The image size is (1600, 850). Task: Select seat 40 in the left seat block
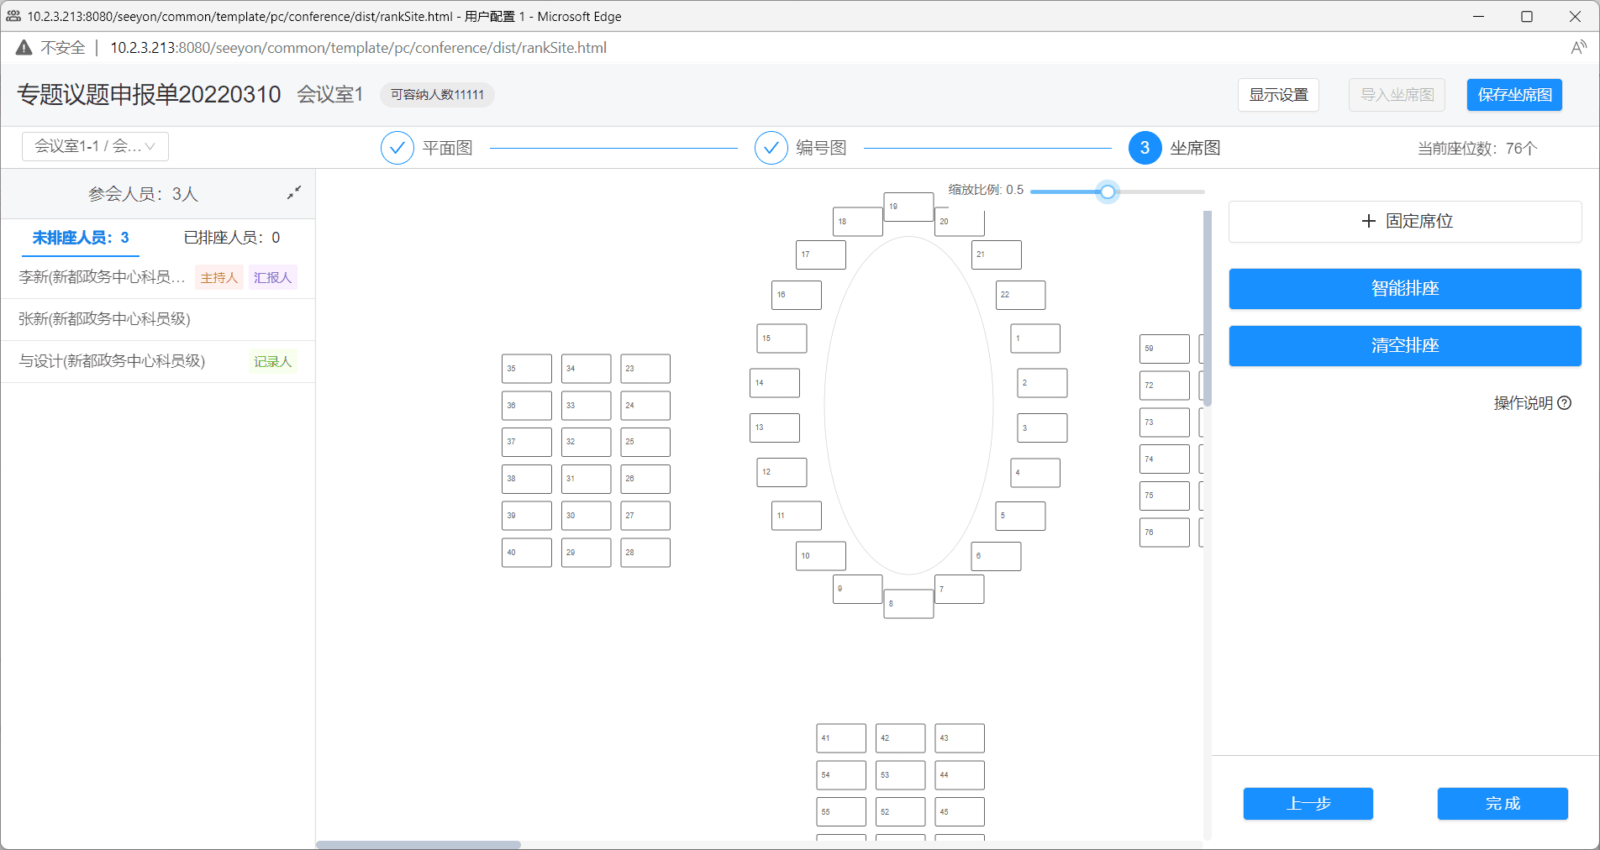click(x=527, y=553)
